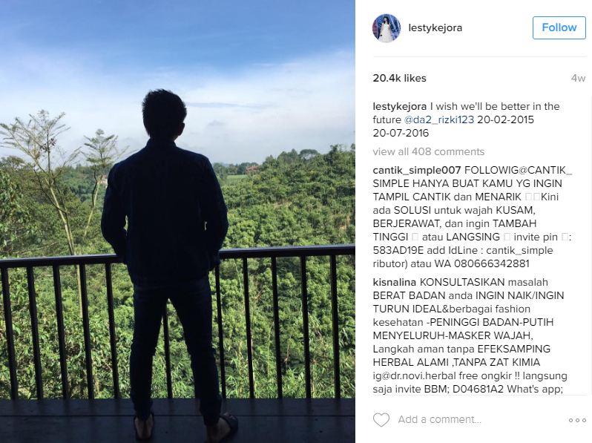Viewport: 592px width, 443px height.
Task: Open lestykejora username in the post header
Action: 435,27
